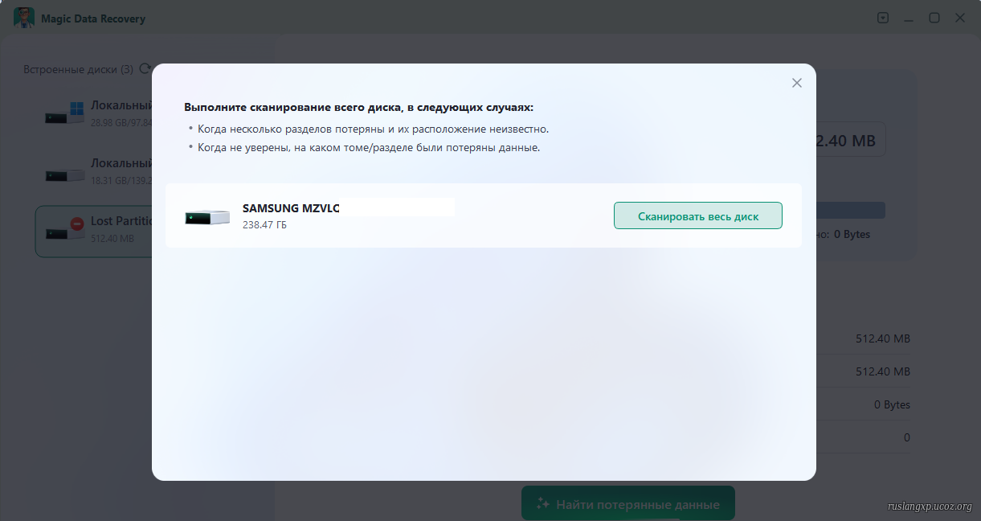Select the 18.31 GB local disk icon
The image size is (981, 521).
pyautogui.click(x=65, y=174)
